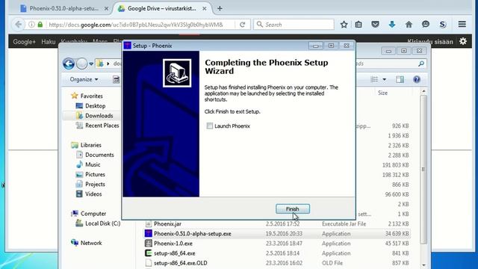Image resolution: width=478 pixels, height=269 pixels.
Task: Sort files by Size column
Action: [383, 93]
